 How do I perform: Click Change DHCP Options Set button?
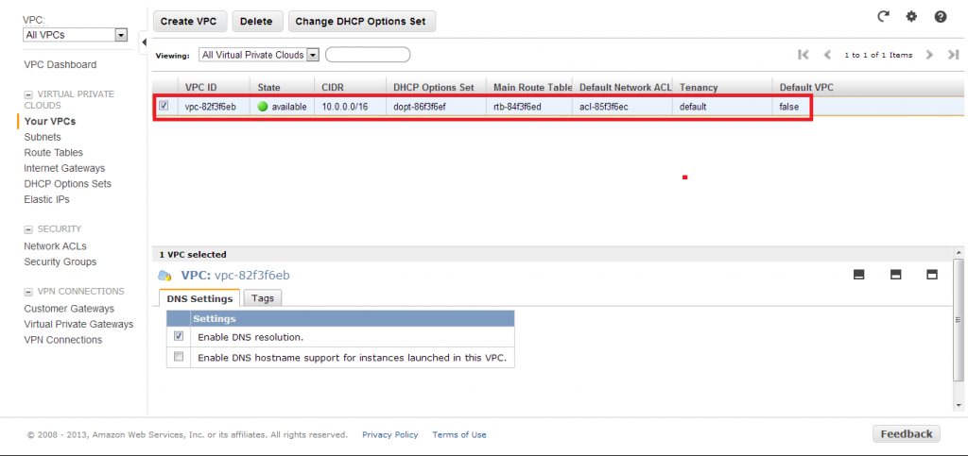[361, 21]
